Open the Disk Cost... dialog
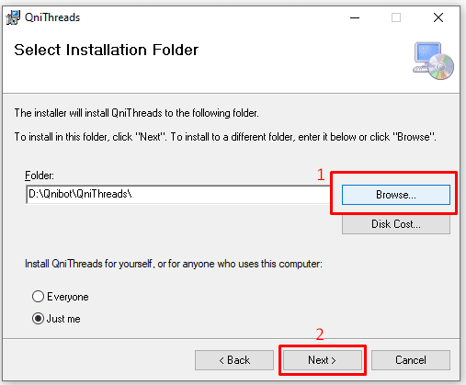466x385 pixels. point(396,224)
